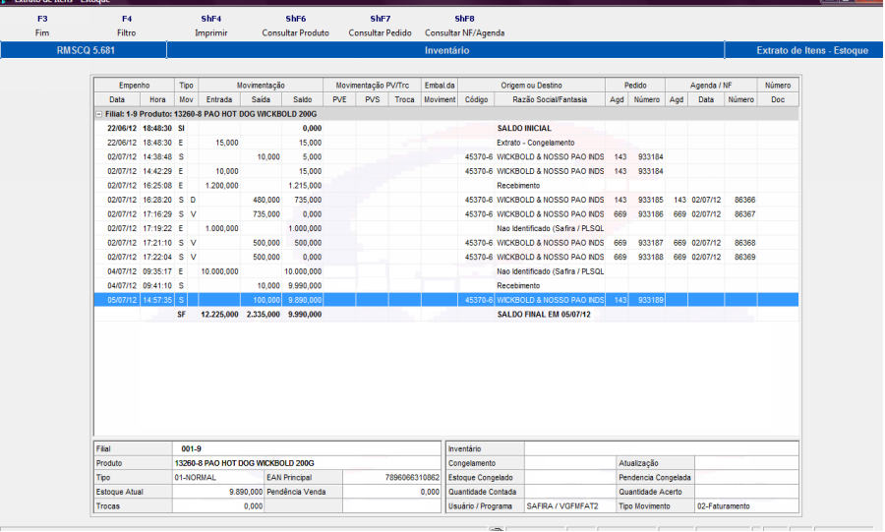Screen dimensions: 885x532
Task: Click the Doc column header
Action: tap(778, 99)
